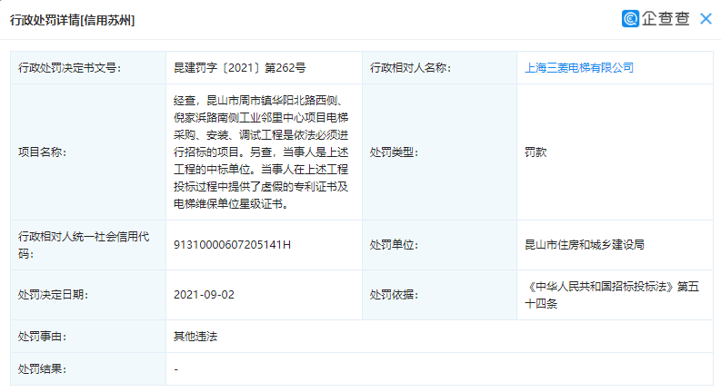
Task: Close the 行政处罚详情 dialog
Action: point(706,19)
